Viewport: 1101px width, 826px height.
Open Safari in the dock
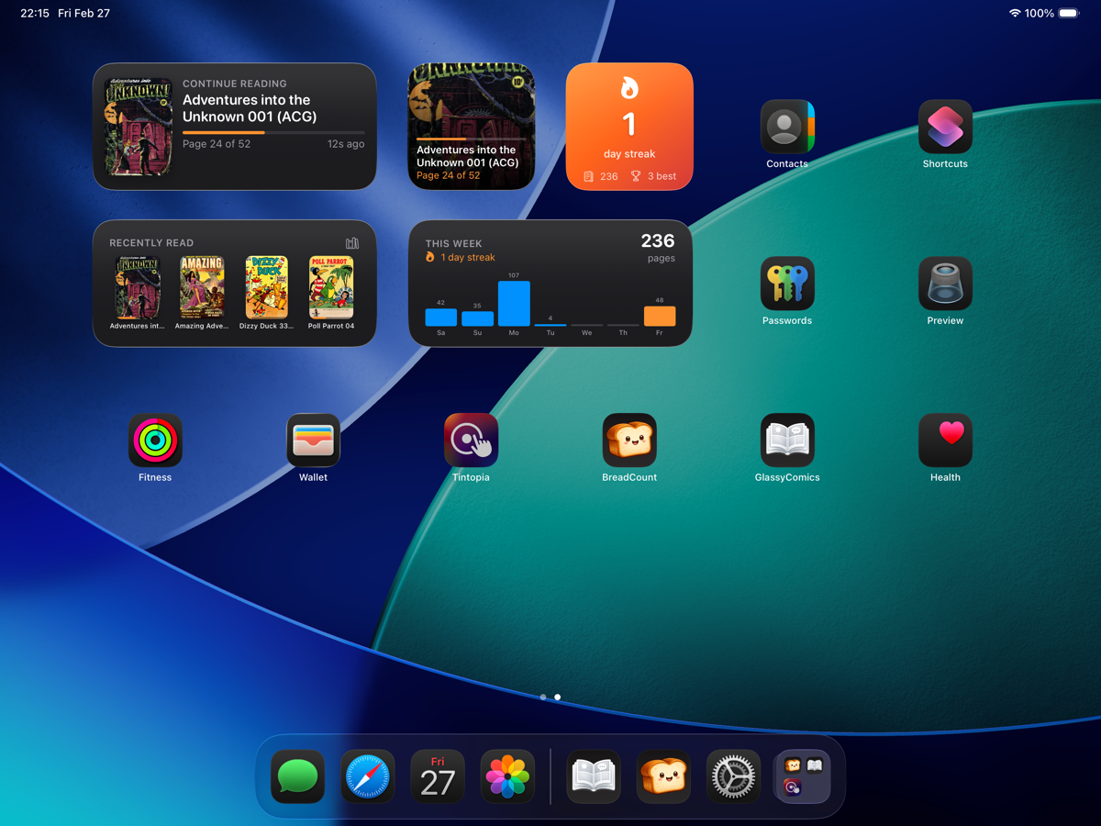coord(368,776)
